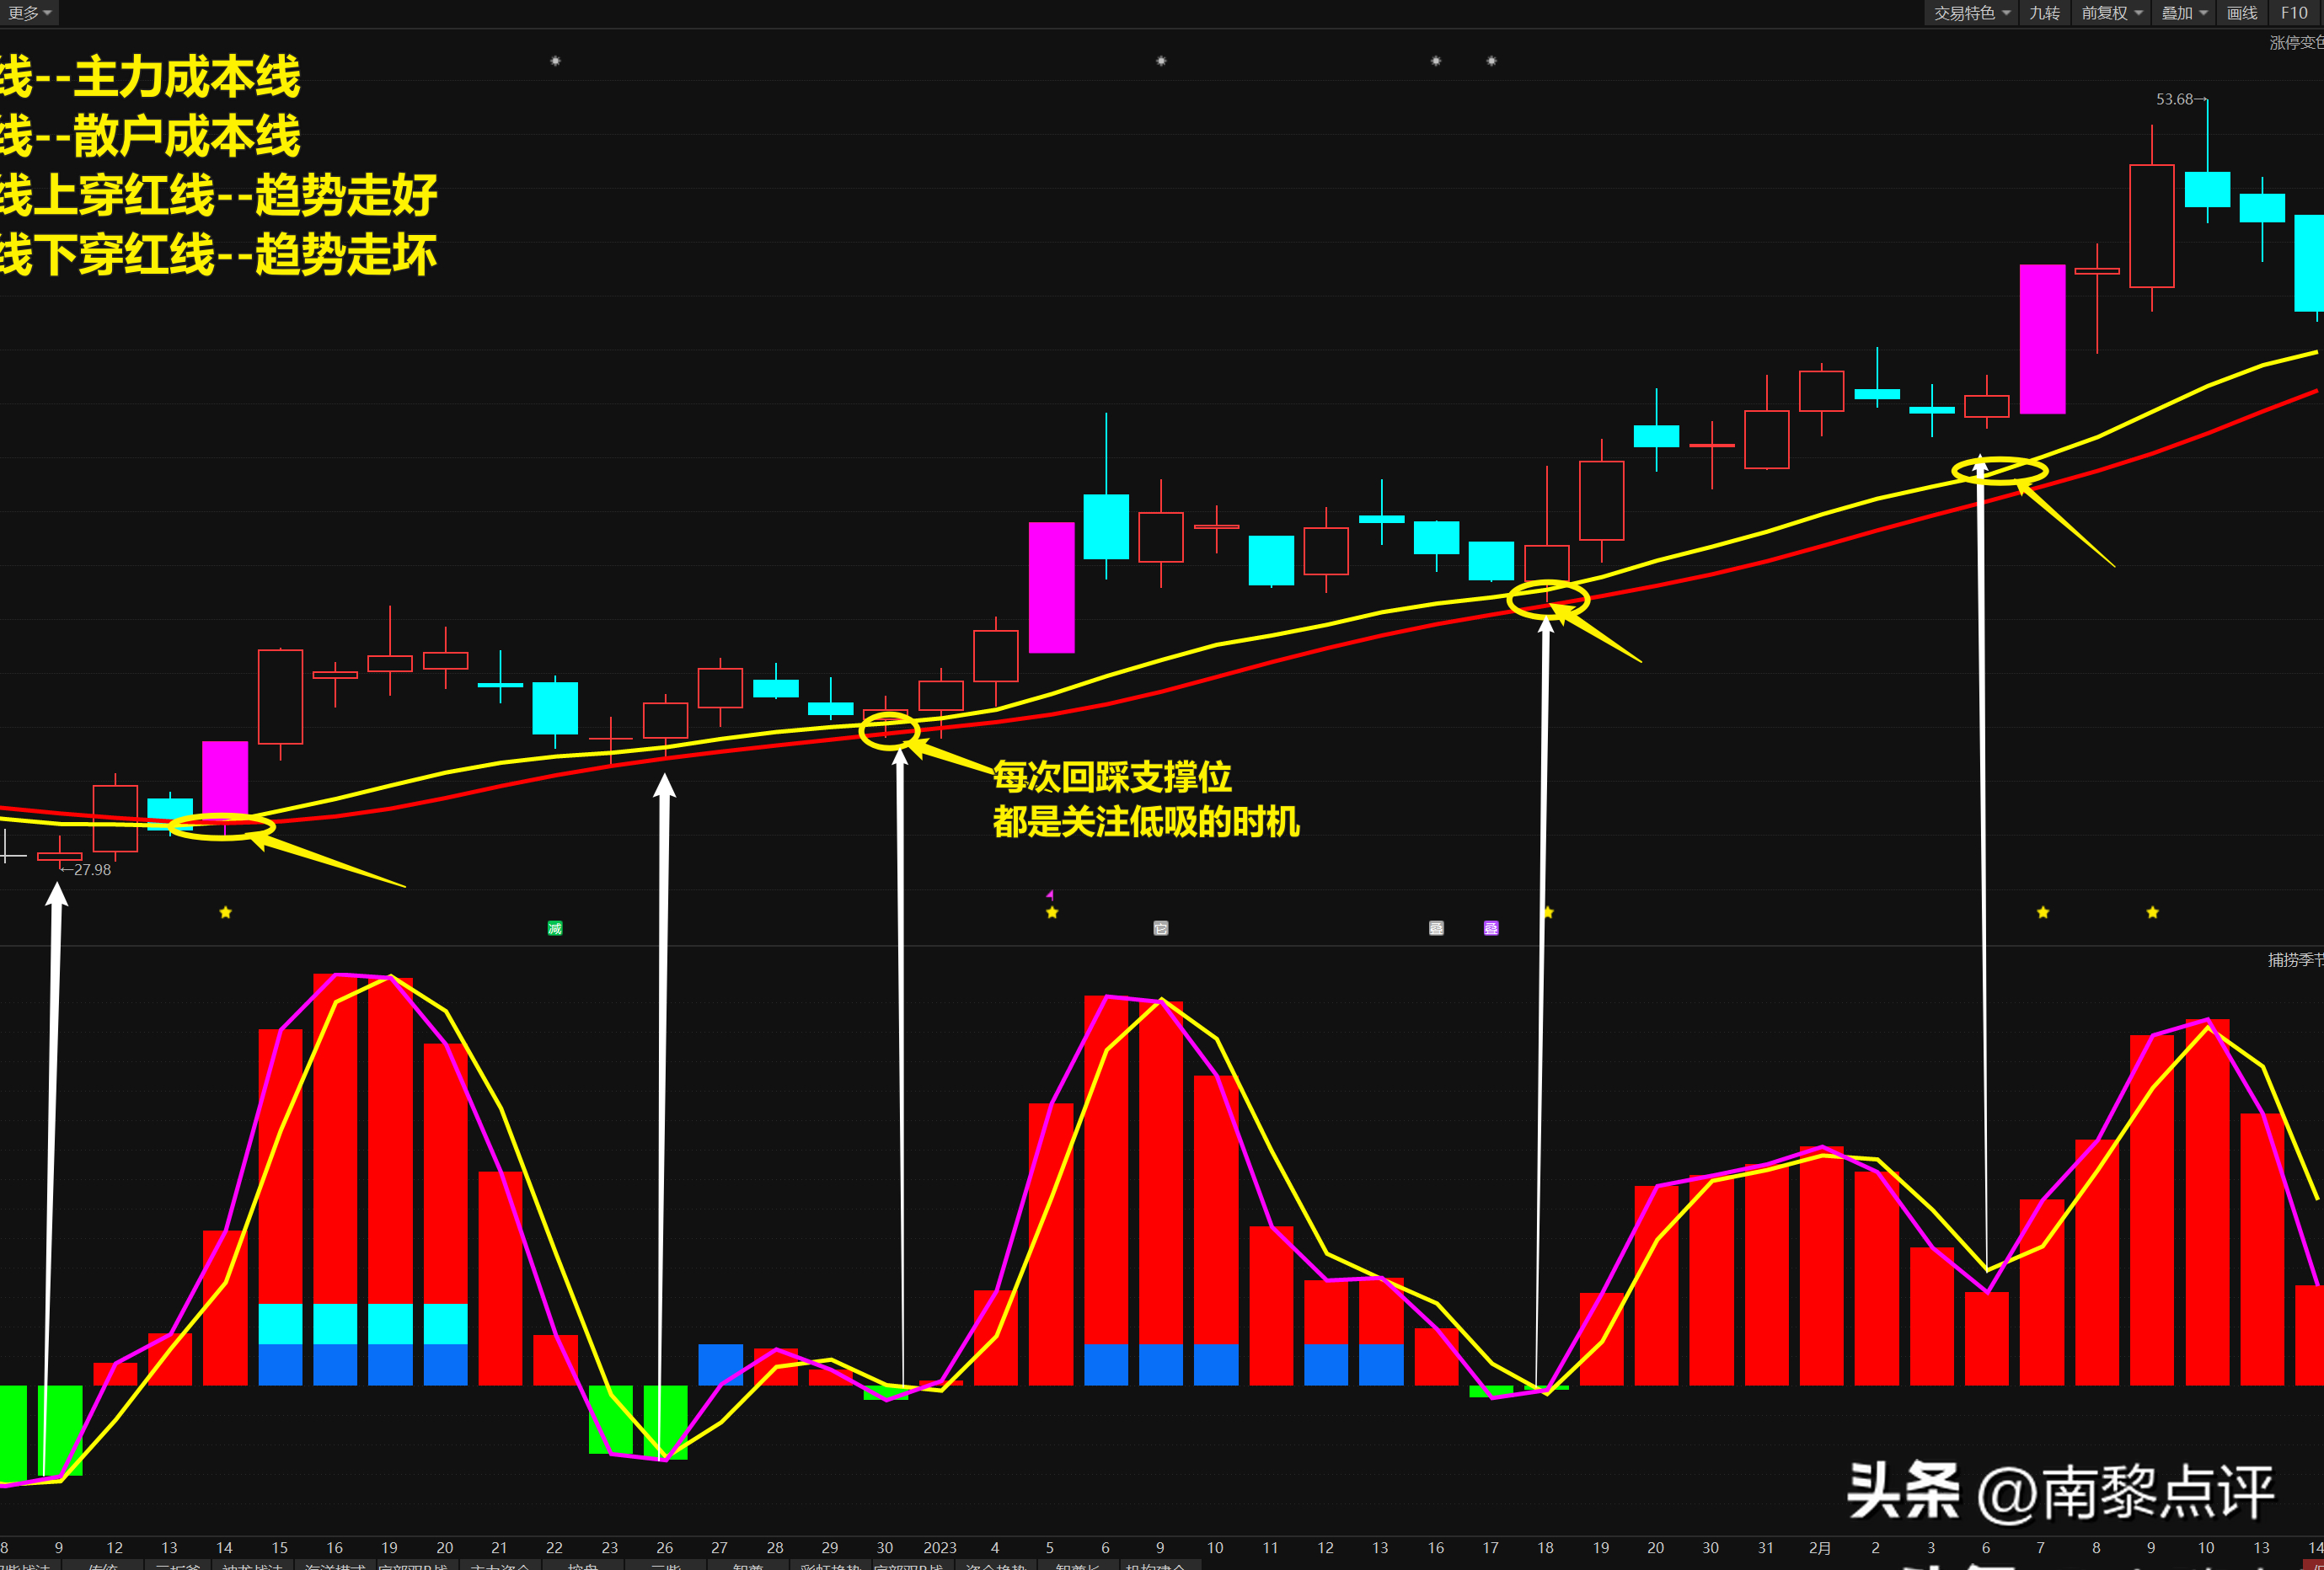
Task: Click the second gray info dot at chart top
Action: [x=1161, y=61]
